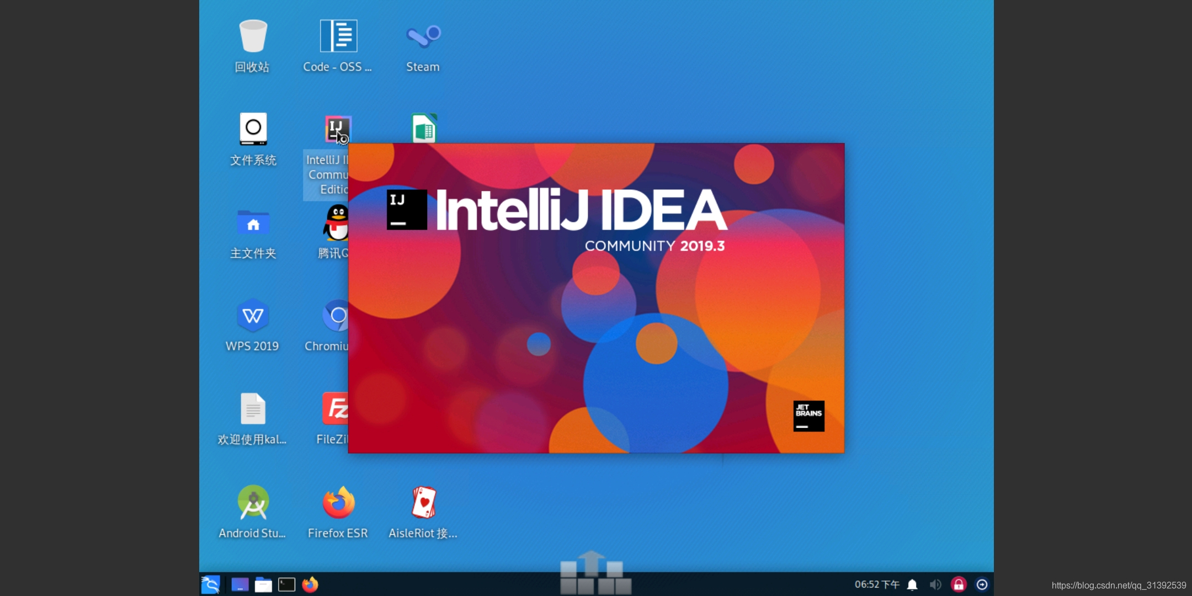Launch Code - OSS editor

coord(337,36)
